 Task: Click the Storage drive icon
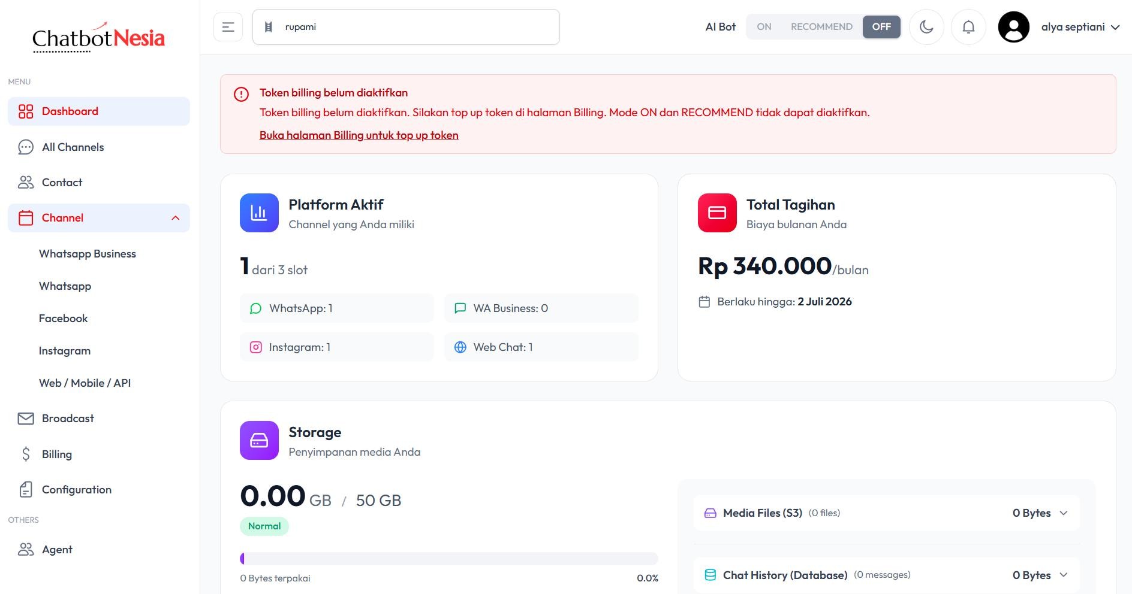coord(259,441)
